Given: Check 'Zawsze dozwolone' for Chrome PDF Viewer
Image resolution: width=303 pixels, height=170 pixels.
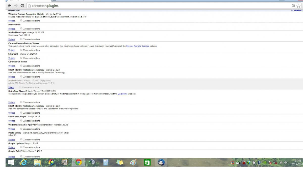Looking at the screenshot, I should click(x=21, y=66).
